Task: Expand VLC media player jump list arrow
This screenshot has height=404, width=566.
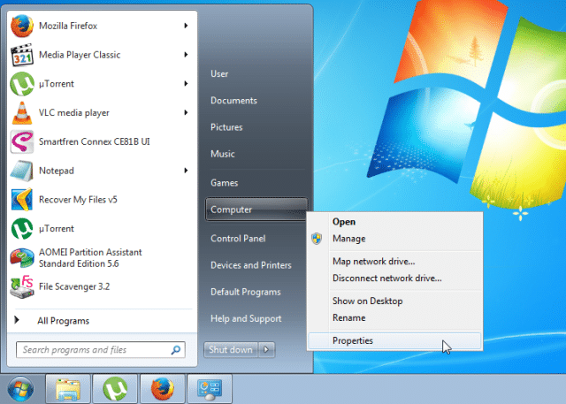Action: coord(186,112)
